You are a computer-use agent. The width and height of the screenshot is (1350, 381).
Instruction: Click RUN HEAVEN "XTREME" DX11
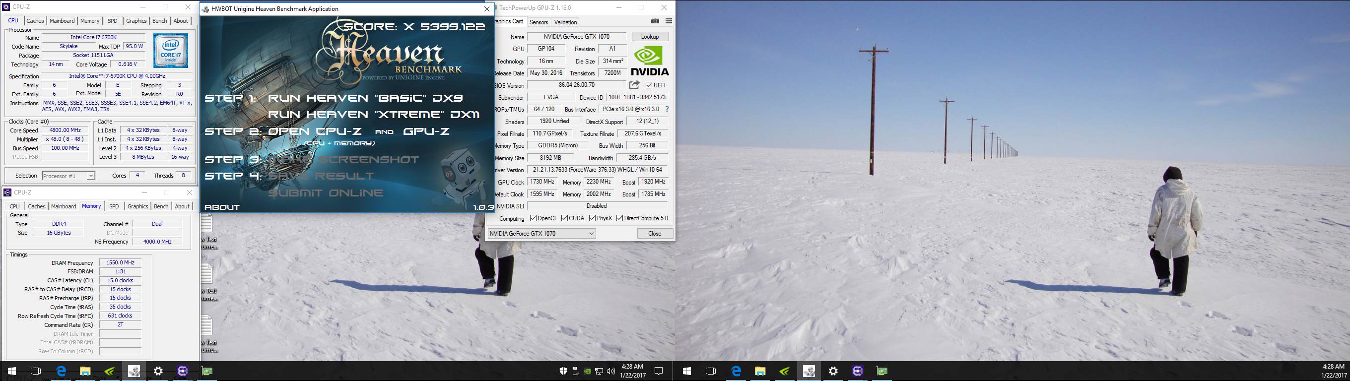tap(374, 114)
